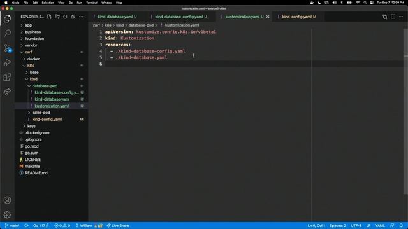This screenshot has height=229, width=408.
Task: Open Run and Debug view icon
Action: pyautogui.click(x=7, y=62)
